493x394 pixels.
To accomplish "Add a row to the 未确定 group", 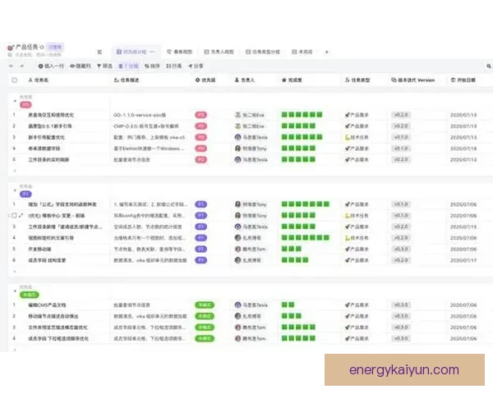I will 14,349.
